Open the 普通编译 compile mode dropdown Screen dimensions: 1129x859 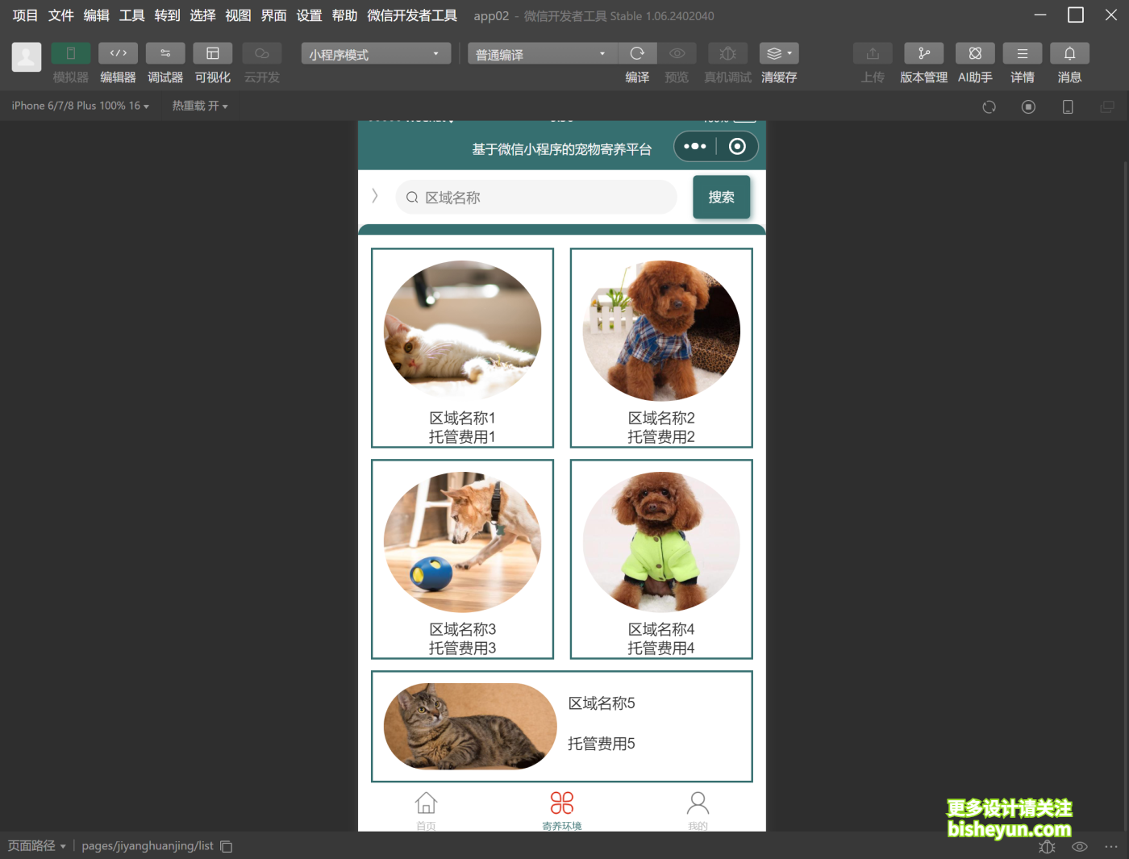point(540,53)
